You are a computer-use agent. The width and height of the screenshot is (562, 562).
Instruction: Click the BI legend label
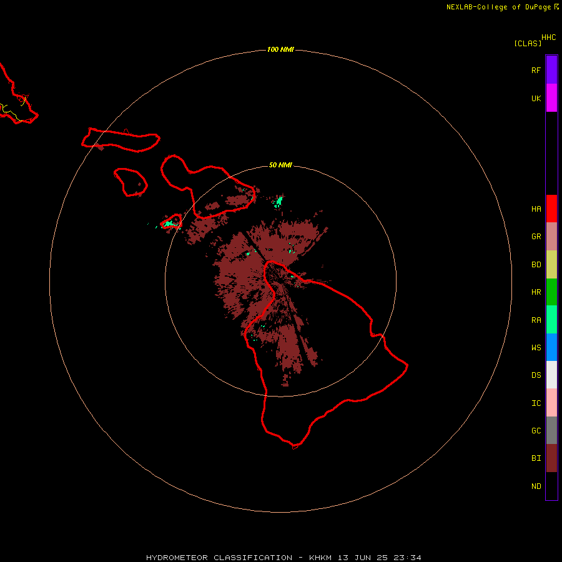[x=536, y=458]
